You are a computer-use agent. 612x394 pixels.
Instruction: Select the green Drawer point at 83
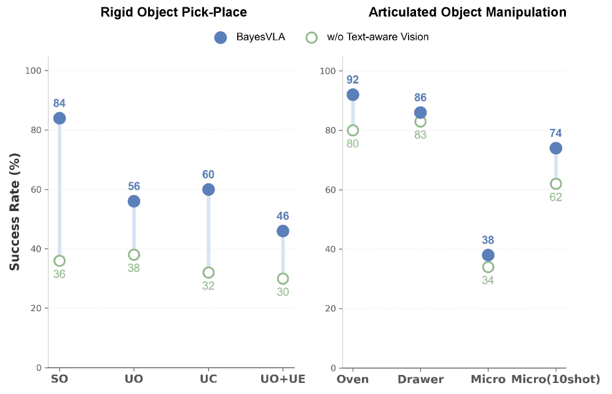pos(420,122)
